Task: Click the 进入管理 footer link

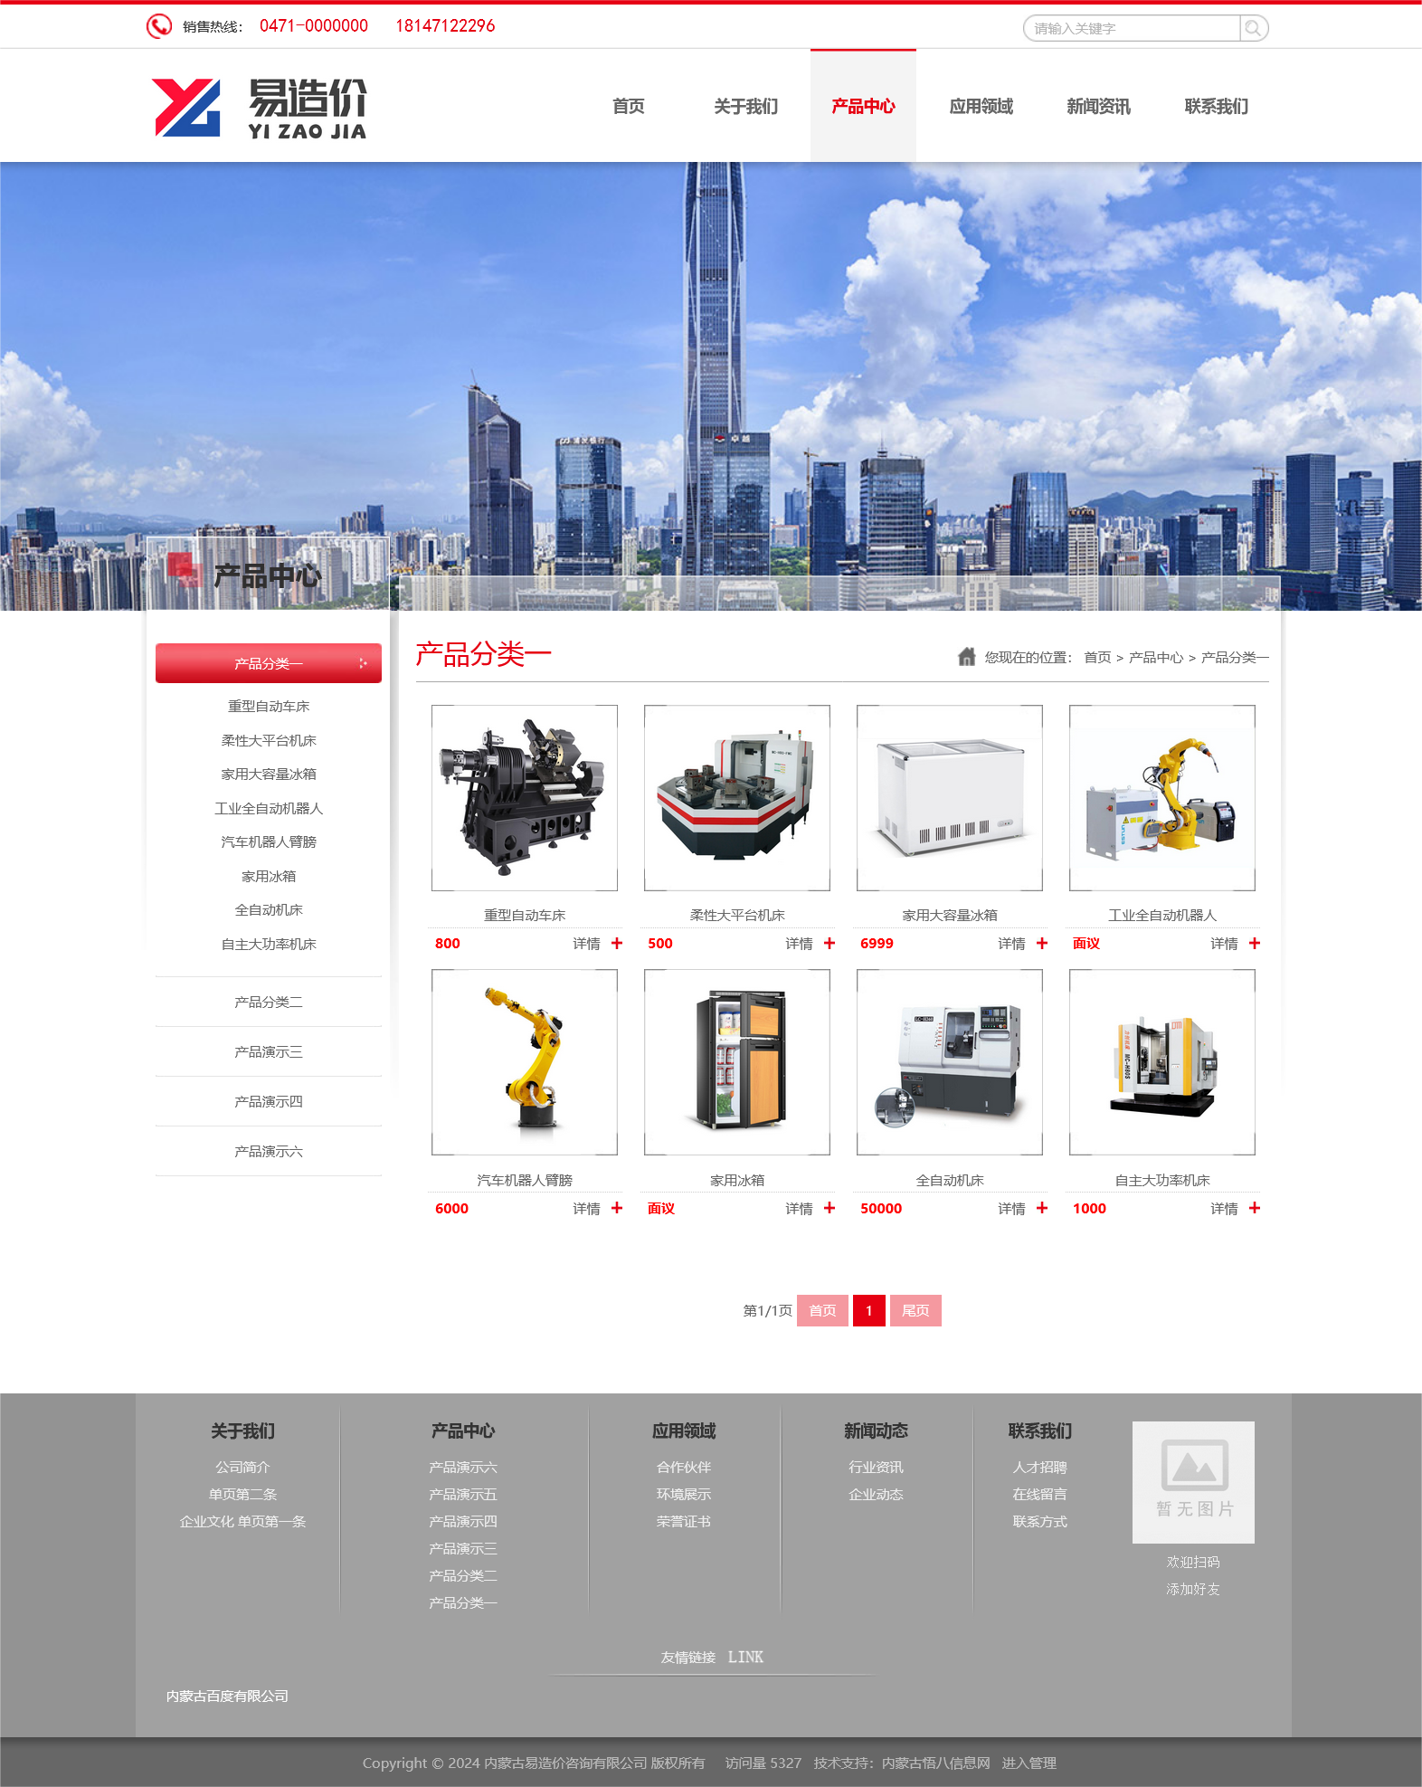Action: (x=1029, y=1763)
